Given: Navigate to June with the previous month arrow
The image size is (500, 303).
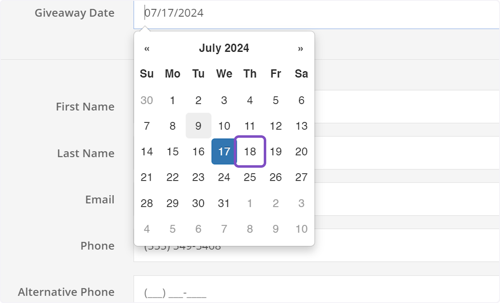Looking at the screenshot, I should click(147, 48).
